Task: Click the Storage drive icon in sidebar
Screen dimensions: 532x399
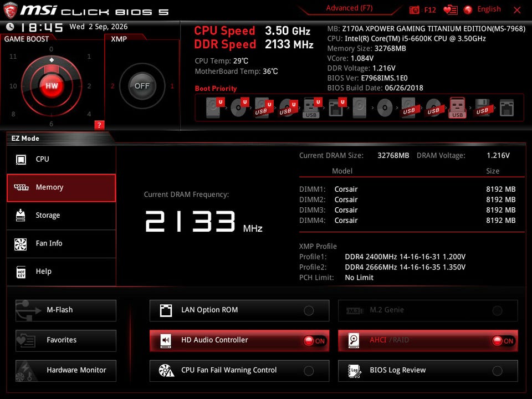Action: pyautogui.click(x=21, y=215)
